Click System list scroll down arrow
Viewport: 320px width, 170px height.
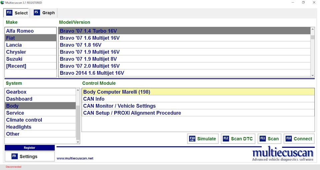[x=78, y=142]
